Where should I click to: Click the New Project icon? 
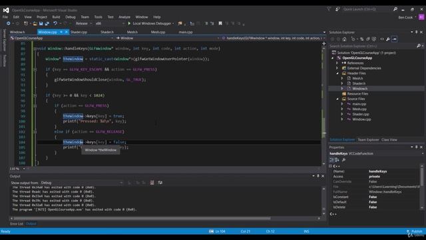(26, 24)
